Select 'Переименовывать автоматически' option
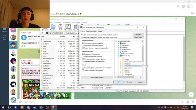The height and width of the screenshot is (110, 196). click(83, 61)
